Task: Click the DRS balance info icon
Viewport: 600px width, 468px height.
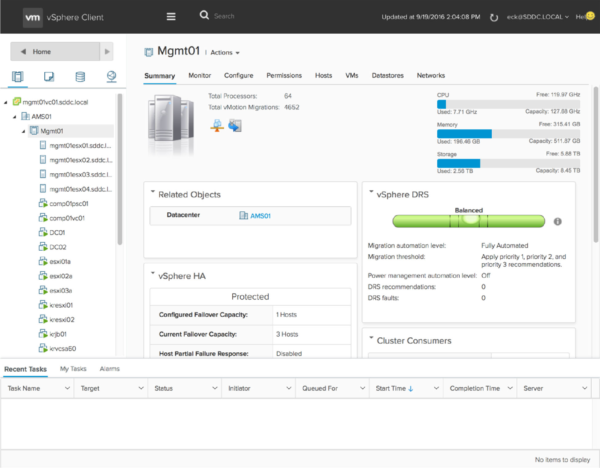Action: pos(557,221)
